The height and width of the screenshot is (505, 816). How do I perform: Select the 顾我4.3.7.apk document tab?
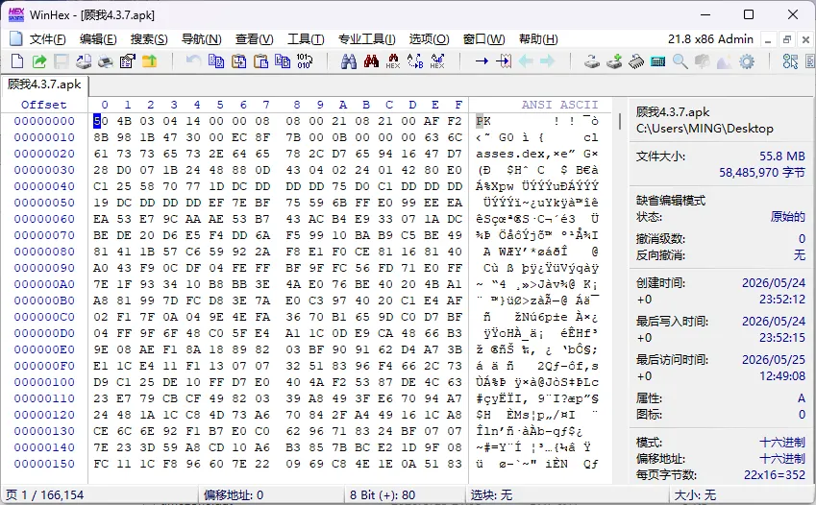[x=44, y=84]
